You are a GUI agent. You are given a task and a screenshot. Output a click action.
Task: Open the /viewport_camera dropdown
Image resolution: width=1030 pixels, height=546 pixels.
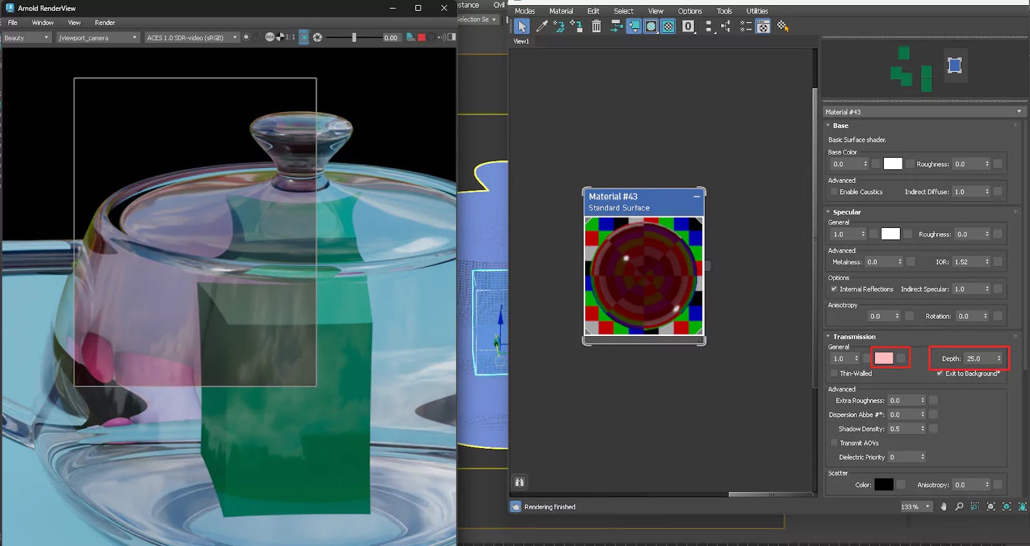click(x=98, y=37)
